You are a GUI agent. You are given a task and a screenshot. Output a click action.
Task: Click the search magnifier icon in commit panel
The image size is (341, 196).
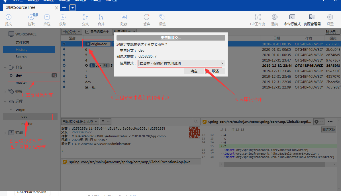pyautogui.click(x=196, y=121)
